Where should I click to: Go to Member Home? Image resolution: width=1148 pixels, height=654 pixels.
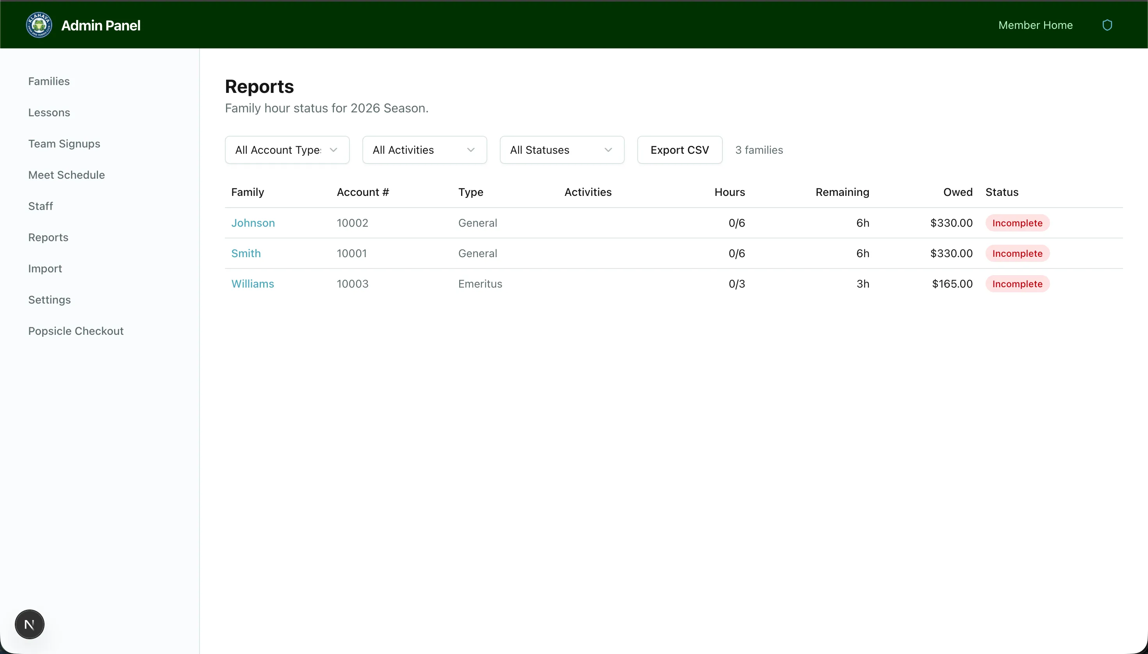[x=1035, y=25]
